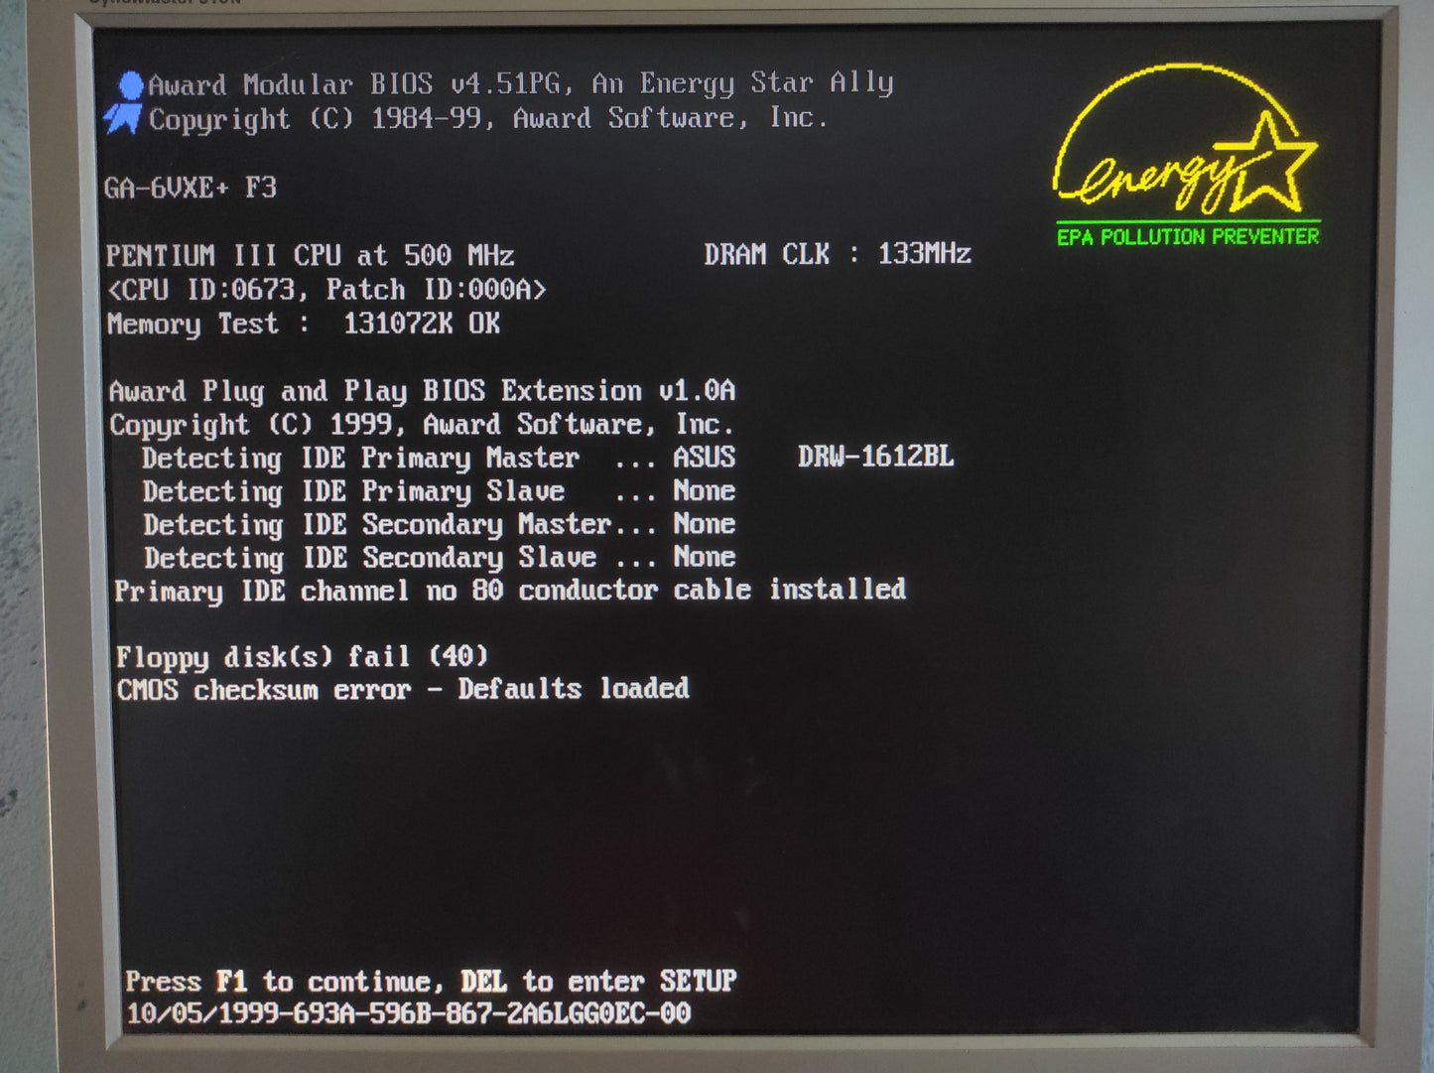The width and height of the screenshot is (1434, 1073).
Task: Select "Award Plug and Play BIOS Extension v1.0A"
Action: click(x=422, y=391)
